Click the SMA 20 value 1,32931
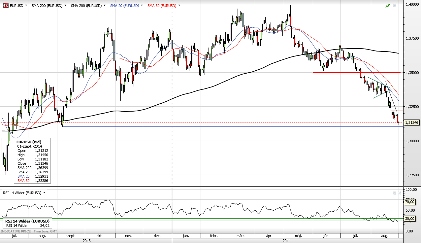This screenshot has width=421, height=243. click(x=42, y=176)
